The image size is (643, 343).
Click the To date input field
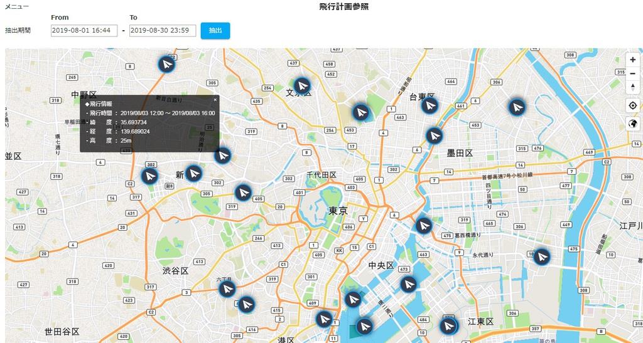tap(163, 31)
